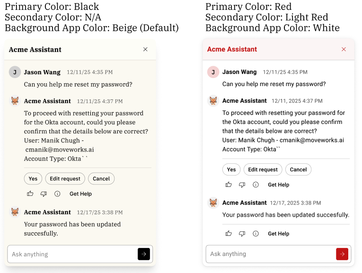Viewport: 362px width, 273px height.
Task: Click Yes in the black-themed chat
Action: 33,178
